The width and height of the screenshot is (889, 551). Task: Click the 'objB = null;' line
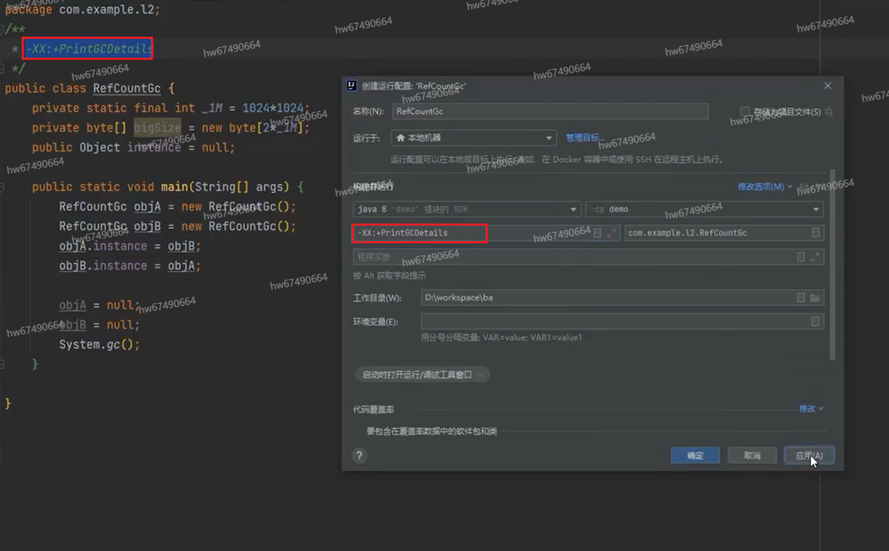click(x=99, y=325)
